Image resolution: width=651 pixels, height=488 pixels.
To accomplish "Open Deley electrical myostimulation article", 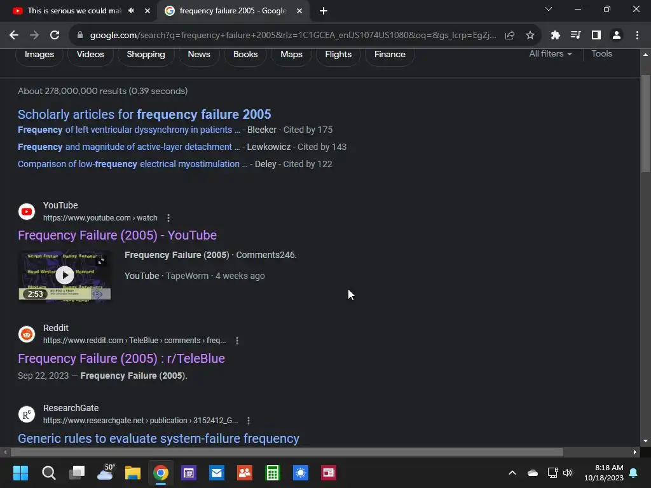I will pyautogui.click(x=133, y=165).
